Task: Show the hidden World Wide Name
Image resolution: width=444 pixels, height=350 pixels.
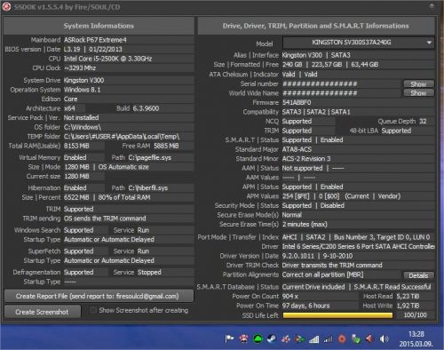Action: click(418, 93)
